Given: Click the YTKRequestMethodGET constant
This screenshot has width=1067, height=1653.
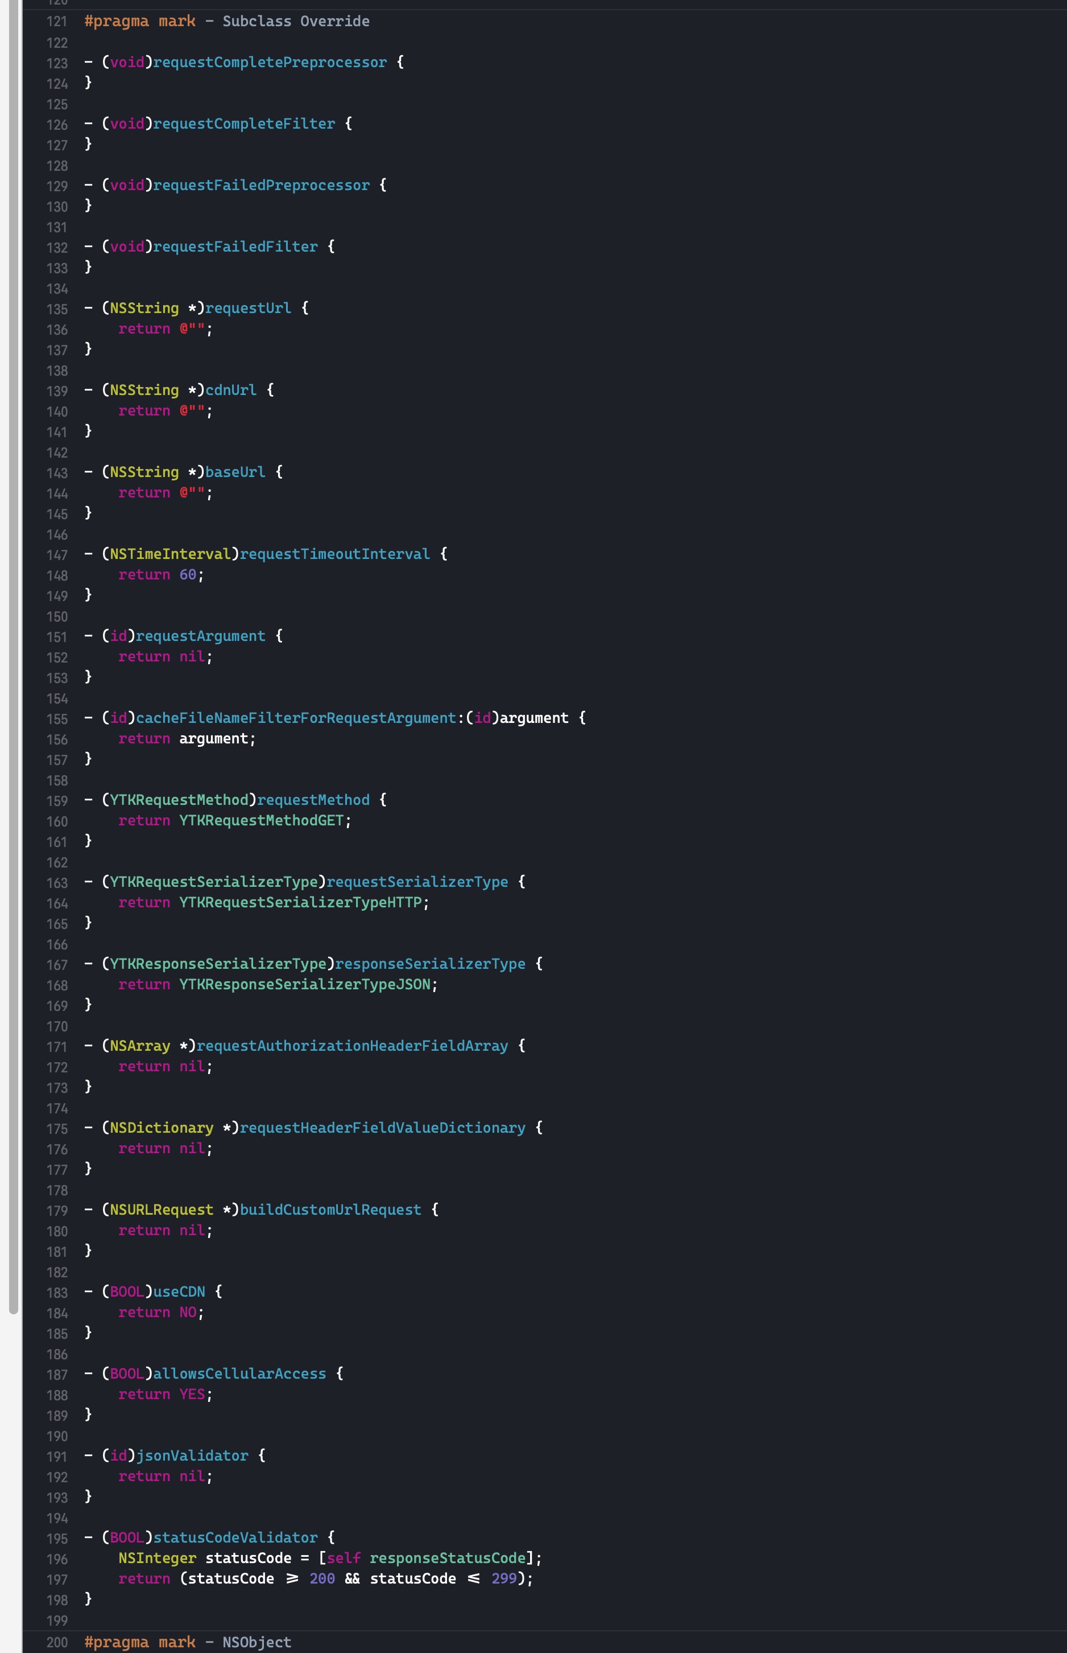Looking at the screenshot, I should coord(261,821).
